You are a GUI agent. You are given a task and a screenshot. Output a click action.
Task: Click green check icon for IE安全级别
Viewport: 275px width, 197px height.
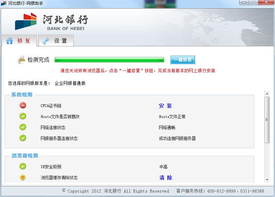tap(23, 166)
